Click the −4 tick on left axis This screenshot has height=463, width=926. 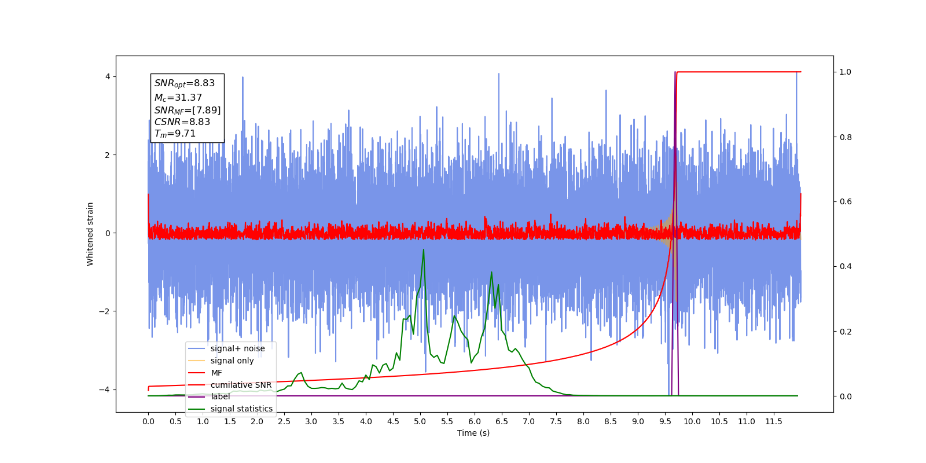tap(105, 389)
